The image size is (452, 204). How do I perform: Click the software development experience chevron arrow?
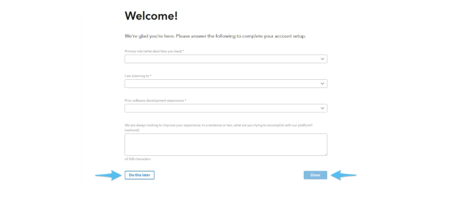point(322,108)
